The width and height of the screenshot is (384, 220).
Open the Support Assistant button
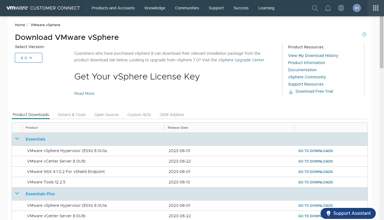(348, 213)
